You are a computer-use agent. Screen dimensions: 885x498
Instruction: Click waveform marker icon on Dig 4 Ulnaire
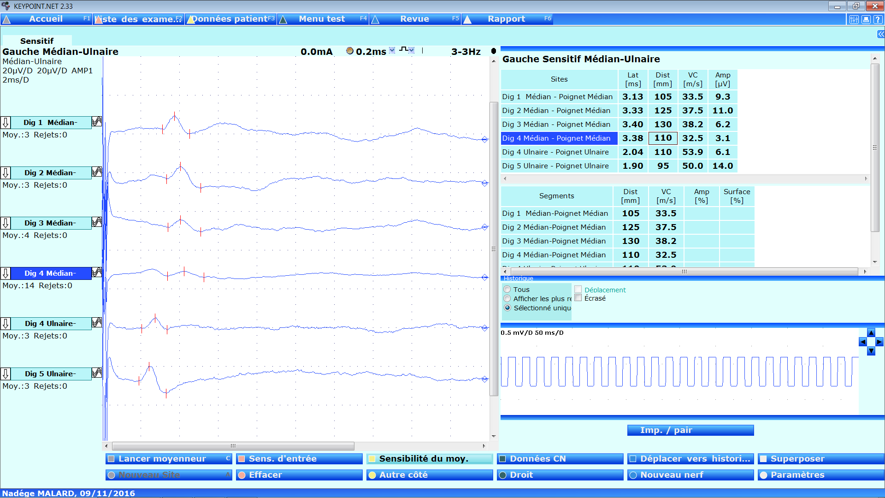tap(97, 323)
